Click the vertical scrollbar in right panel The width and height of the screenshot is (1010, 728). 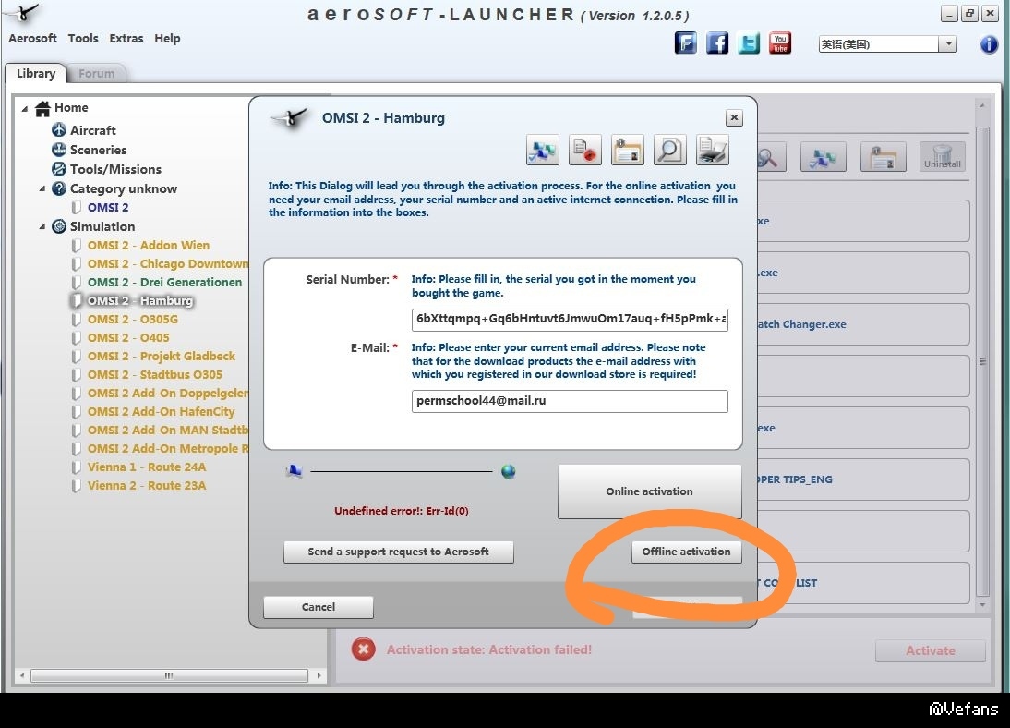[982, 361]
